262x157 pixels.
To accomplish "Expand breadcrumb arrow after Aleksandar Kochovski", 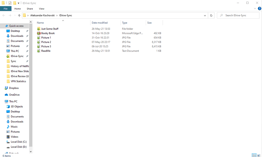I will (57, 15).
